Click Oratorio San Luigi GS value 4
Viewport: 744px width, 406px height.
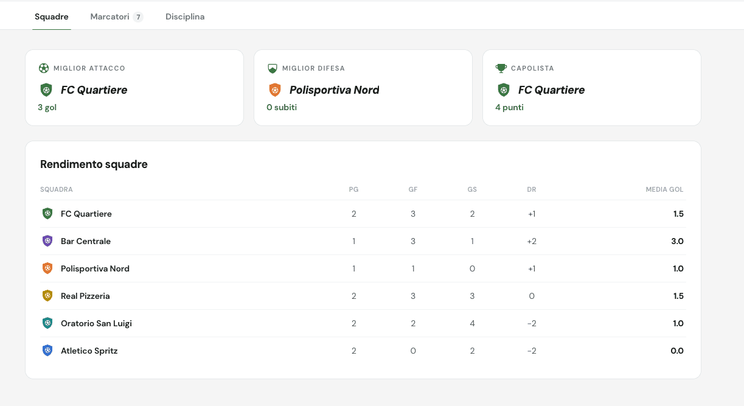pos(472,323)
